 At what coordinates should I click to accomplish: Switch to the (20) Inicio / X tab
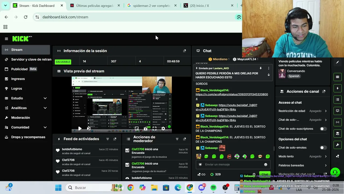click(209, 6)
